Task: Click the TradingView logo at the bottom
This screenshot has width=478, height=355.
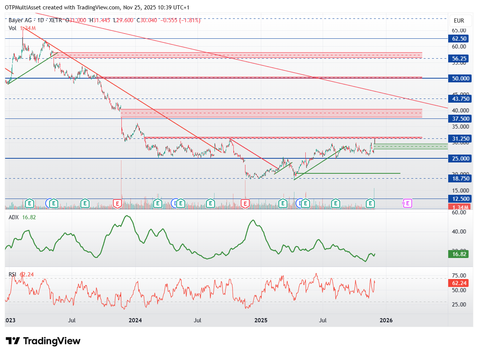Action: (43, 341)
